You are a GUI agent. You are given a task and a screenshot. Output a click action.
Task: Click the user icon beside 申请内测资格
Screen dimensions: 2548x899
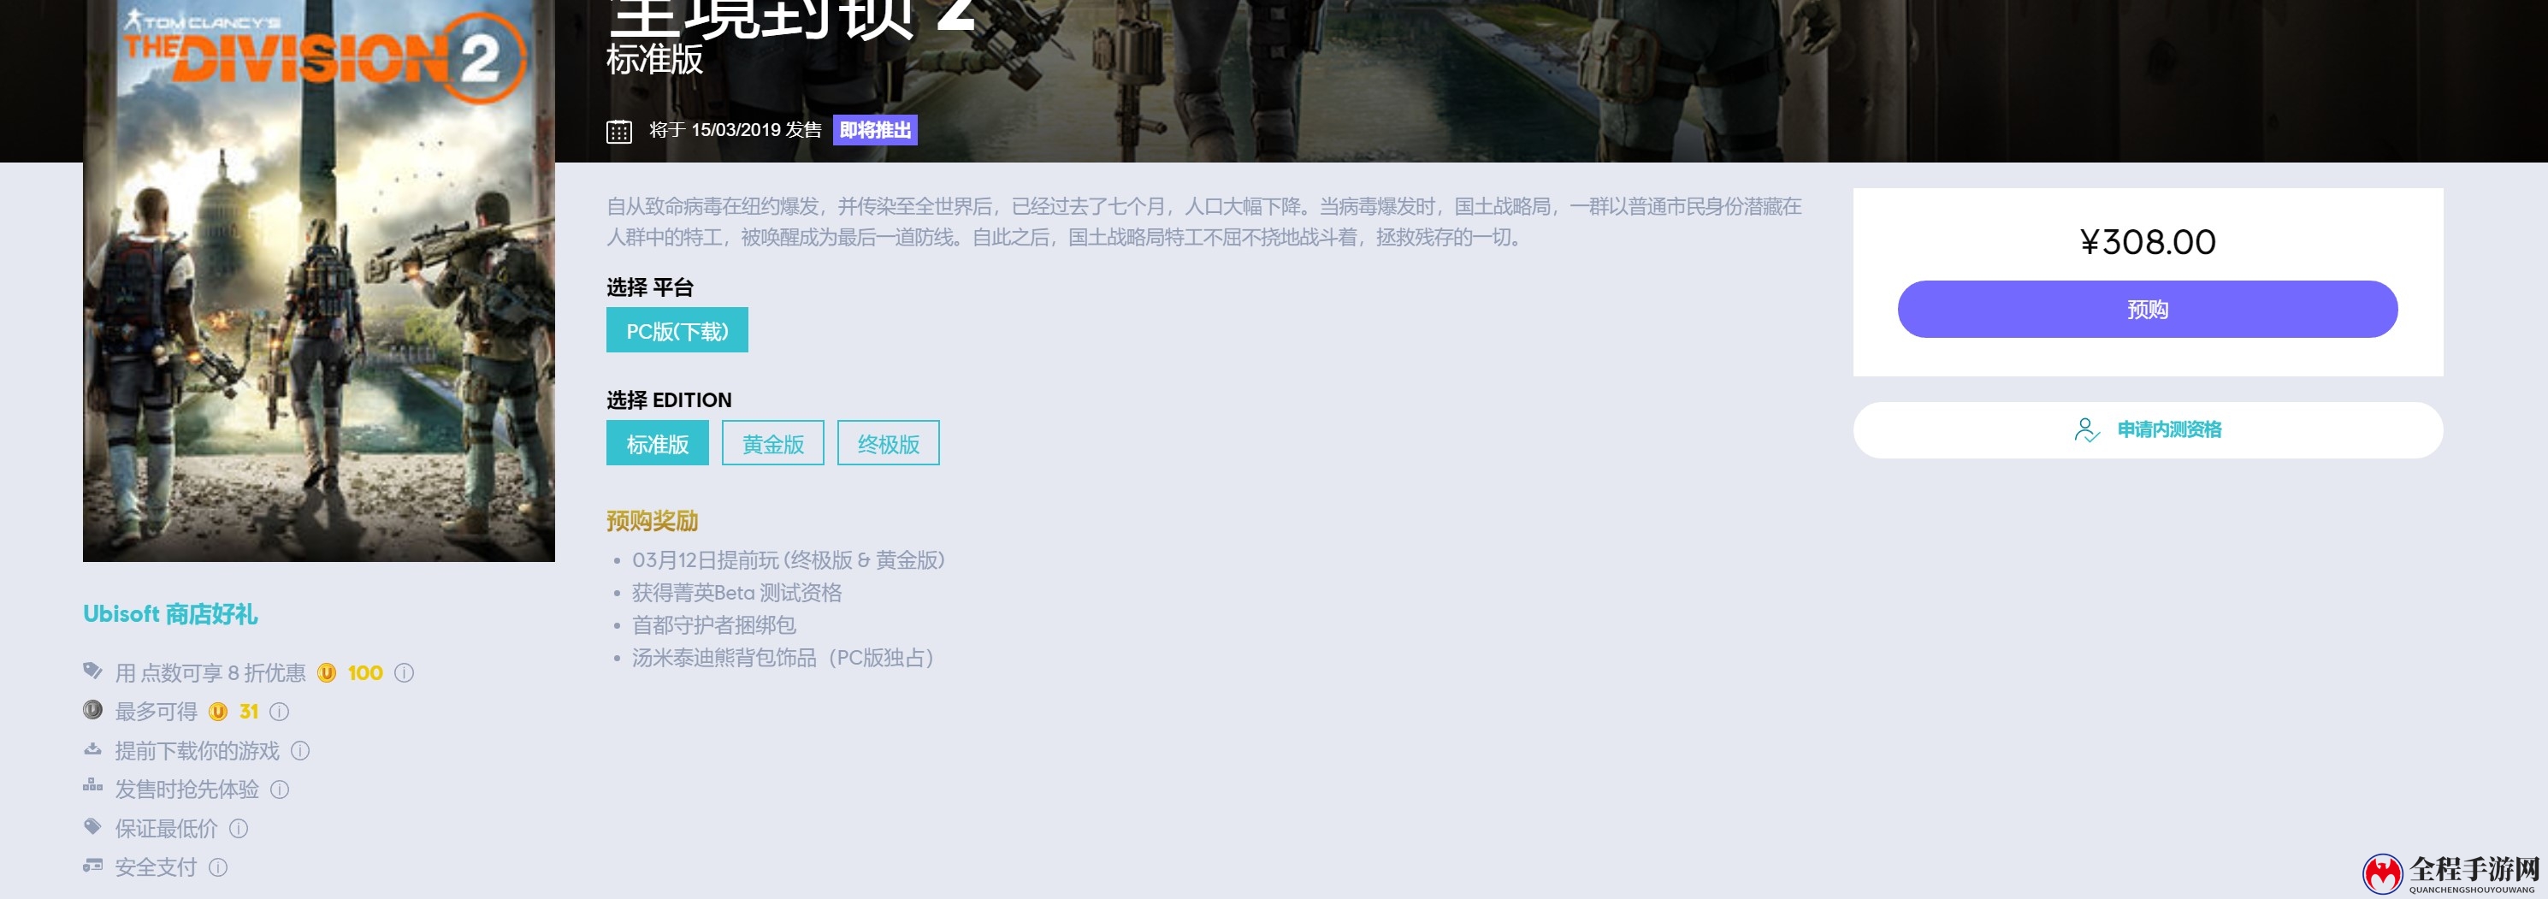click(2086, 430)
